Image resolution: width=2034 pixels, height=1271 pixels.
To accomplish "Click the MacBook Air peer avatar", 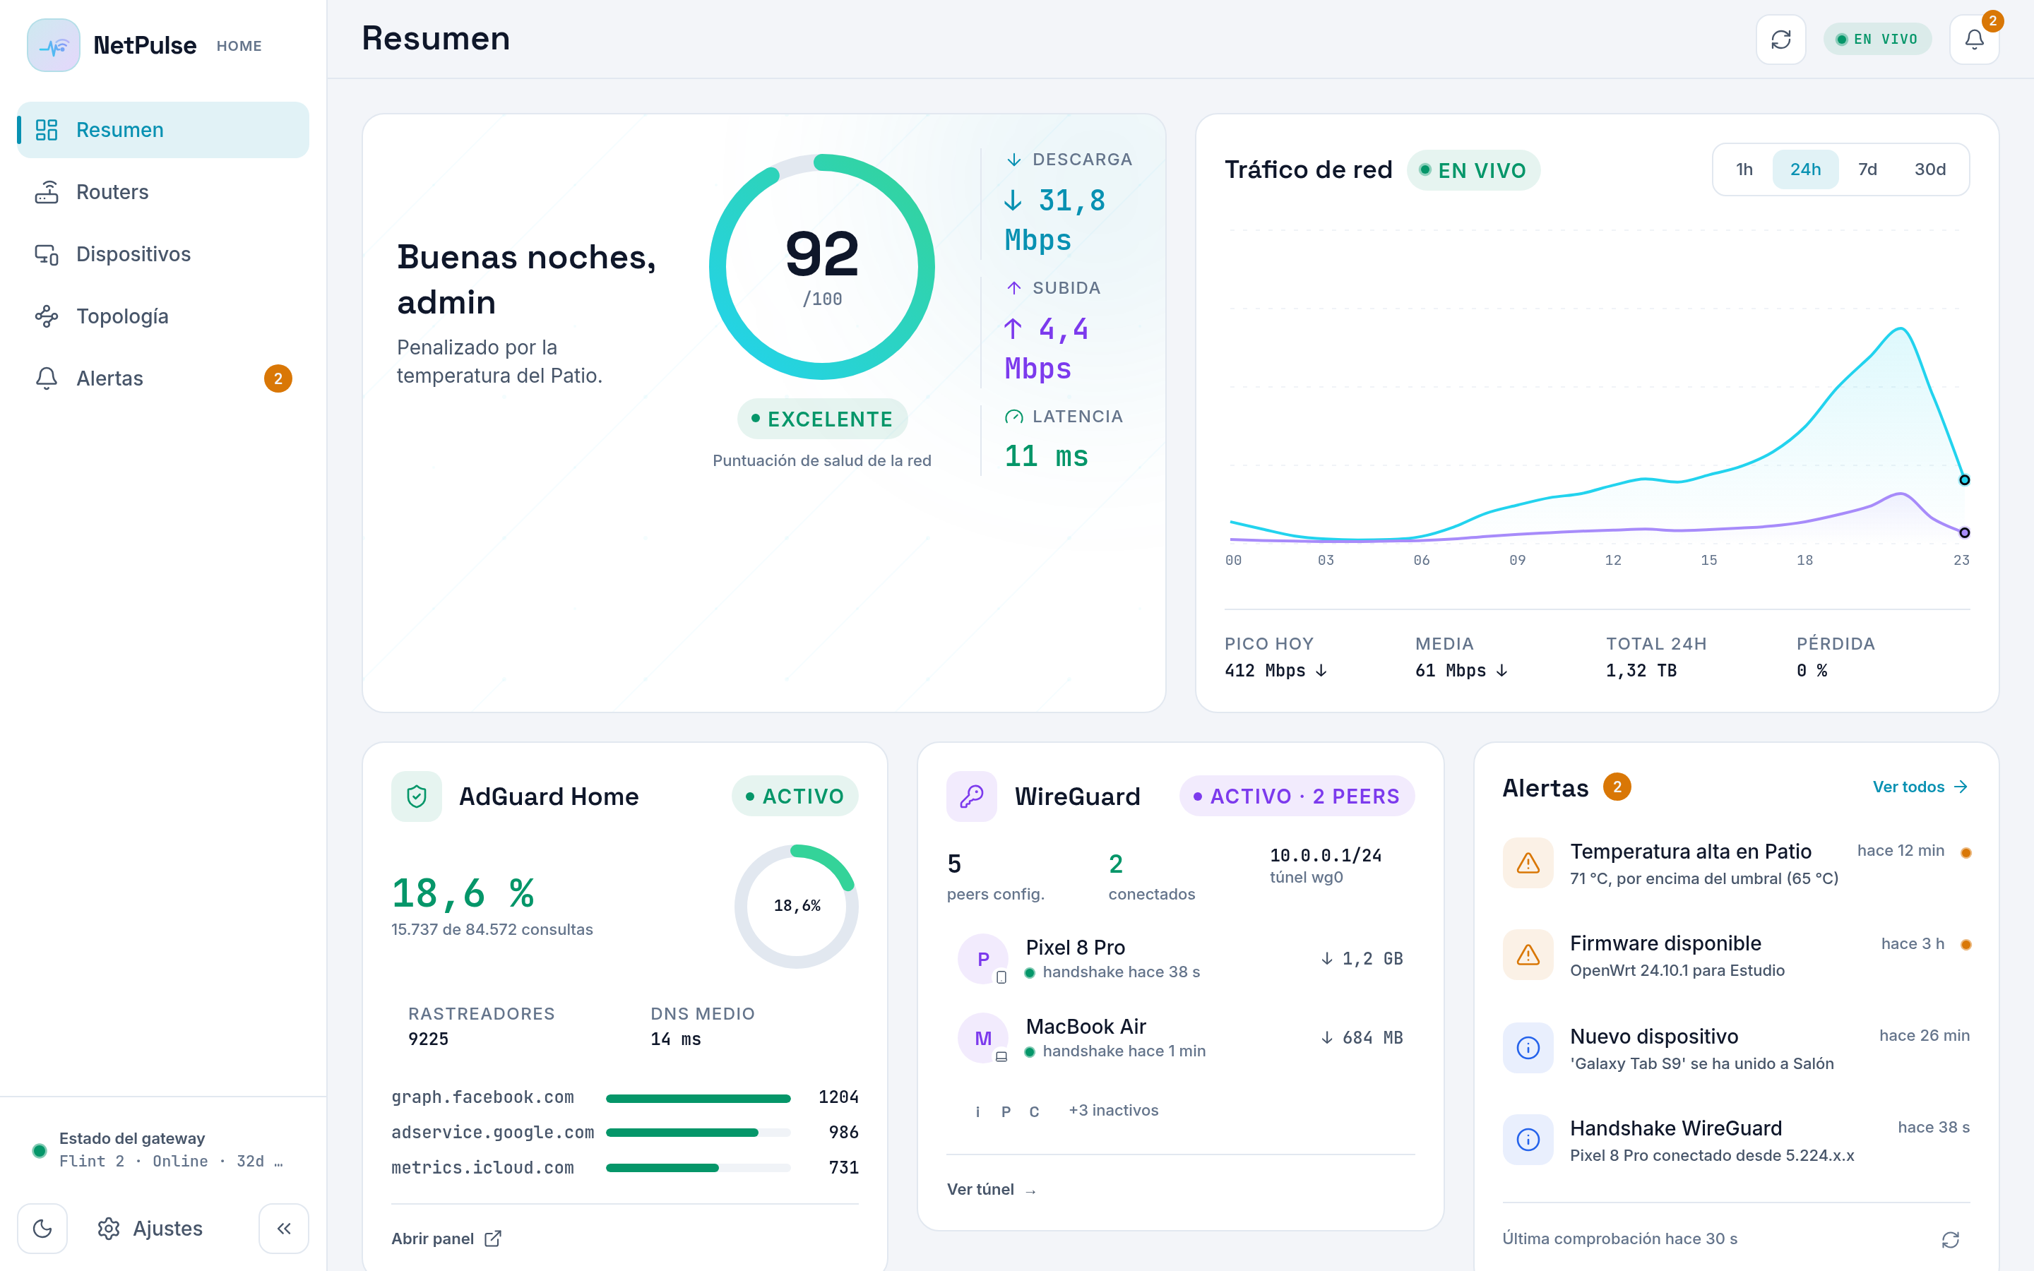I will pos(982,1038).
